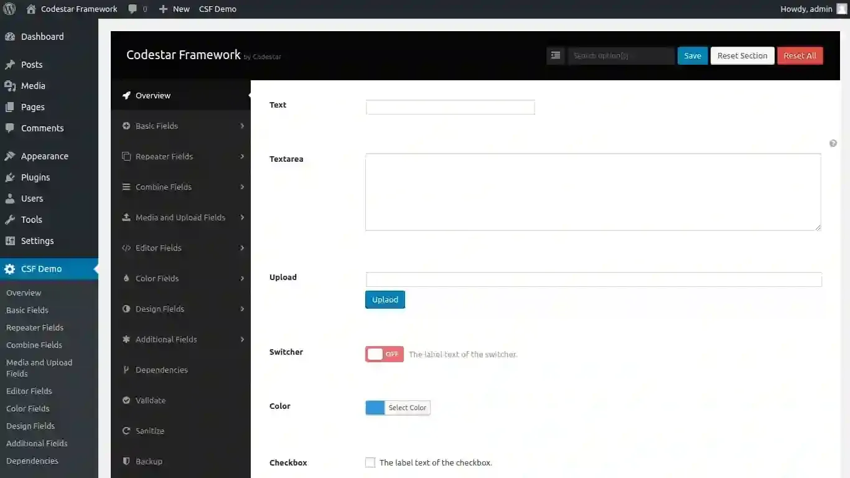
Task: Click the blue color swatch
Action: tap(375, 408)
